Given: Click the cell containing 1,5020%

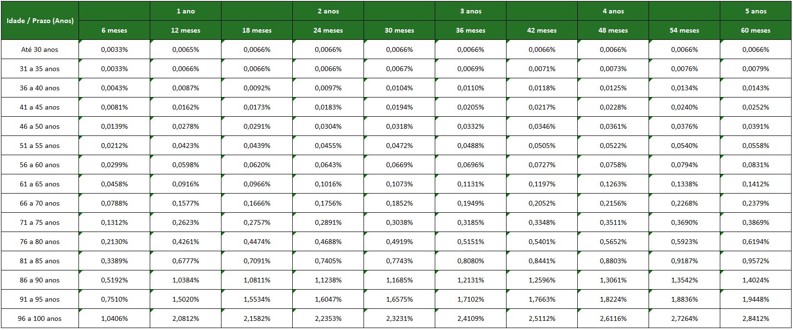Looking at the screenshot, I should pyautogui.click(x=185, y=299).
